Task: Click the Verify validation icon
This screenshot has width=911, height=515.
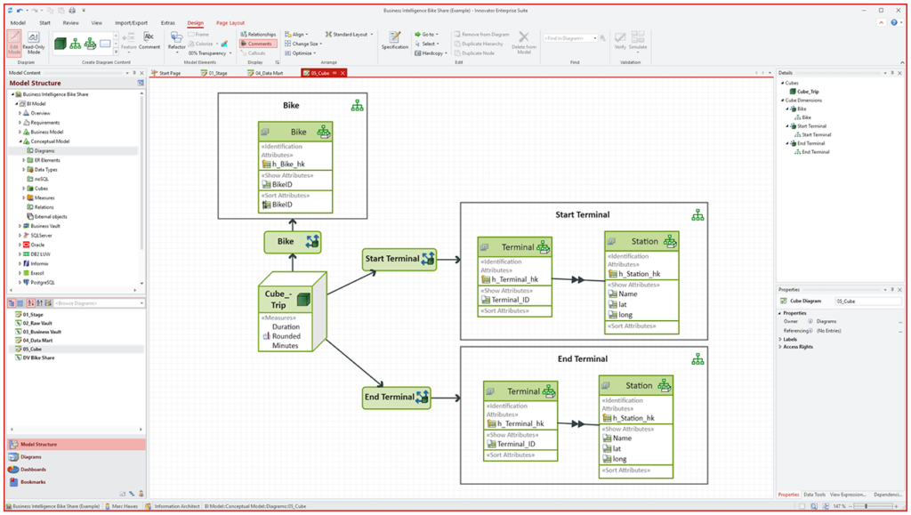Action: pos(620,39)
